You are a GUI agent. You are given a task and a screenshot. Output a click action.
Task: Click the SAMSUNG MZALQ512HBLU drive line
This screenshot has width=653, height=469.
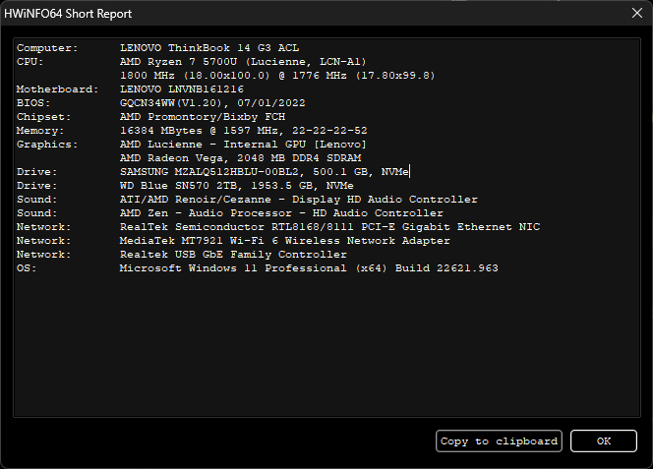pyautogui.click(x=265, y=172)
